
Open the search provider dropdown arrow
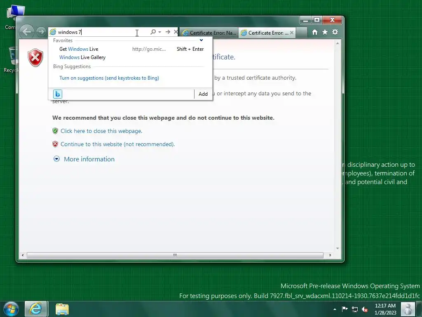click(159, 32)
